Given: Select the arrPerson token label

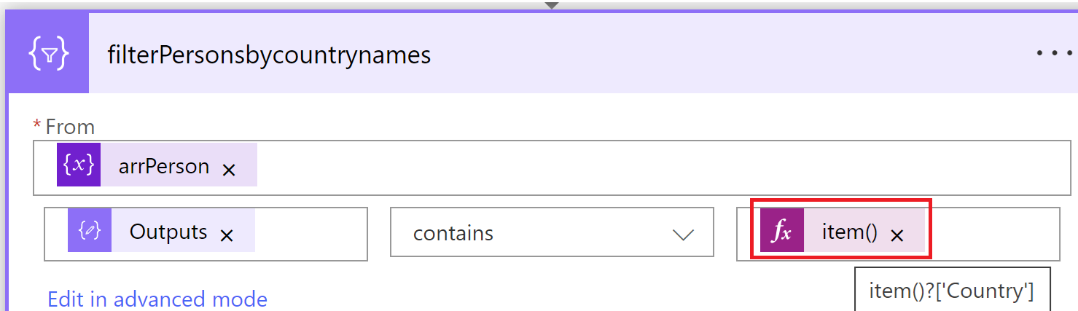Looking at the screenshot, I should [164, 166].
